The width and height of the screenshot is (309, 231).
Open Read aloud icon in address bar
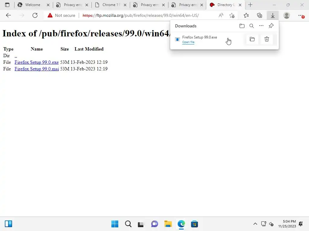[x=221, y=15]
